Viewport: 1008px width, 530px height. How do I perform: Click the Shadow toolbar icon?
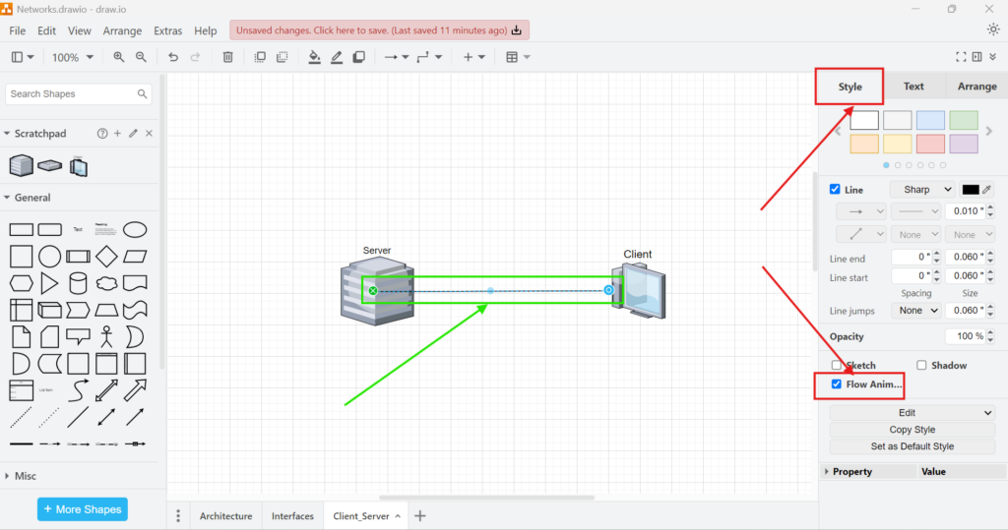(359, 57)
